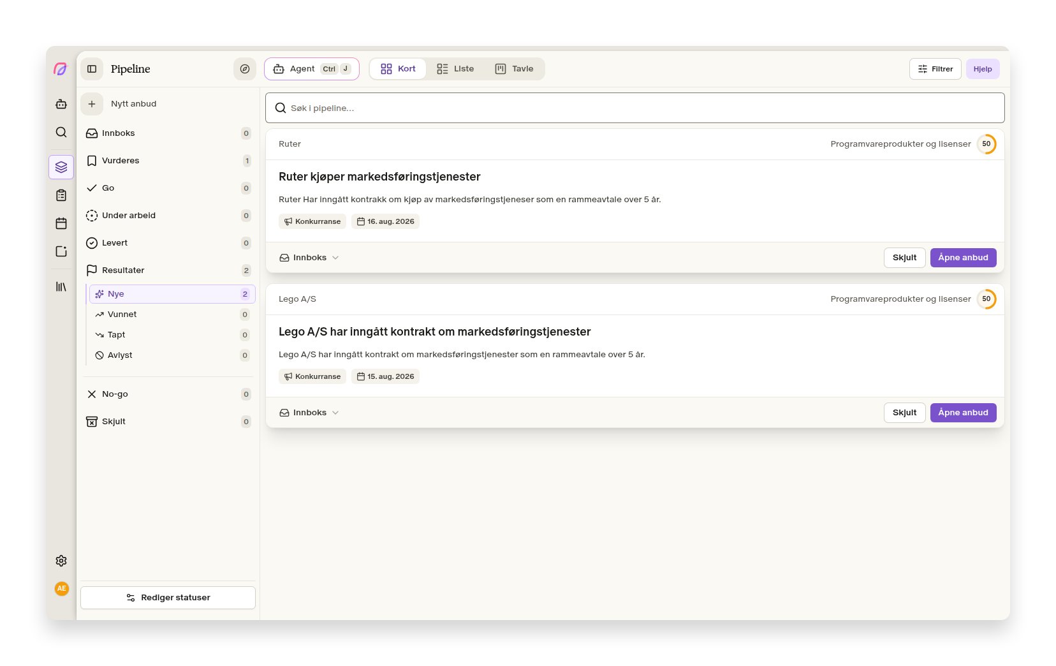Open the No-go status

tap(168, 394)
